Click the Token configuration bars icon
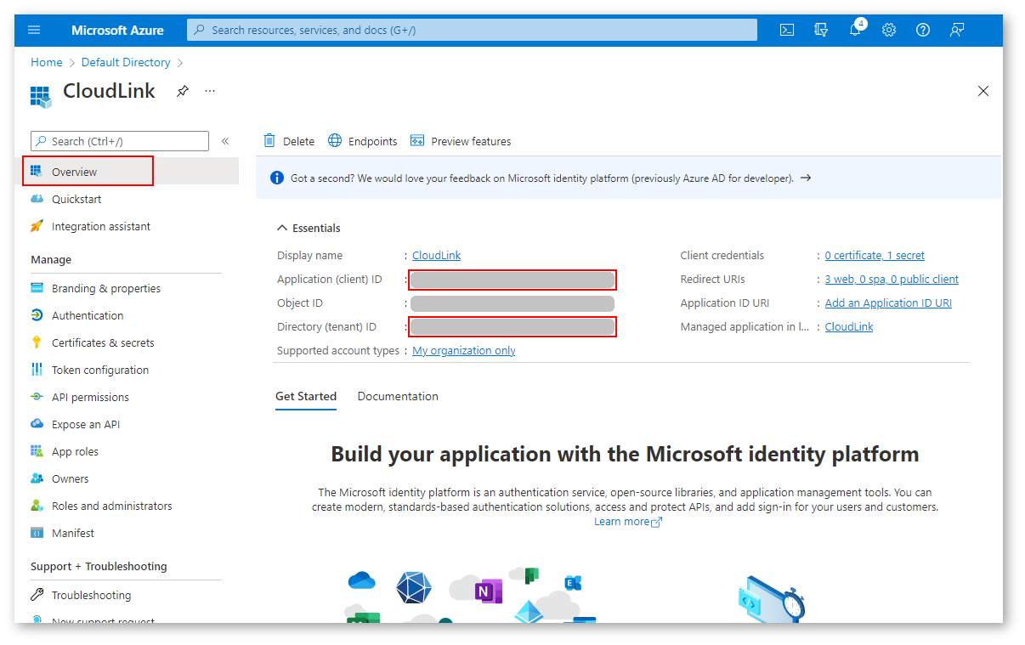The height and width of the screenshot is (645, 1025). (37, 370)
